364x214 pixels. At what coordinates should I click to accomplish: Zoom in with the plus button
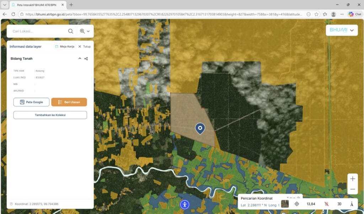[x=352, y=179]
